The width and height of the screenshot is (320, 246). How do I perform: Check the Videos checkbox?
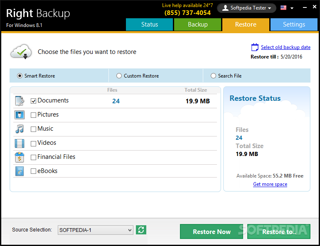click(x=33, y=144)
